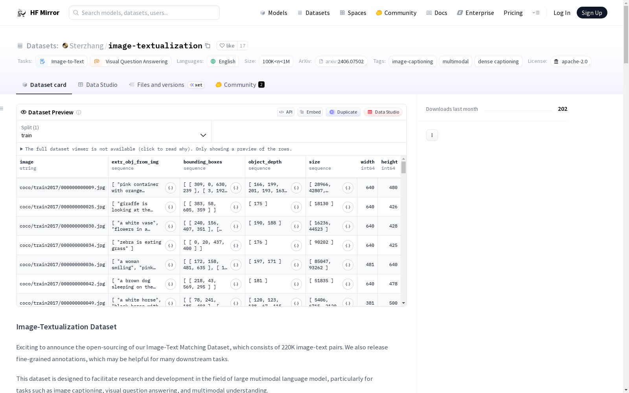Open Models in the top navigation
629x393 pixels.
coord(274,13)
